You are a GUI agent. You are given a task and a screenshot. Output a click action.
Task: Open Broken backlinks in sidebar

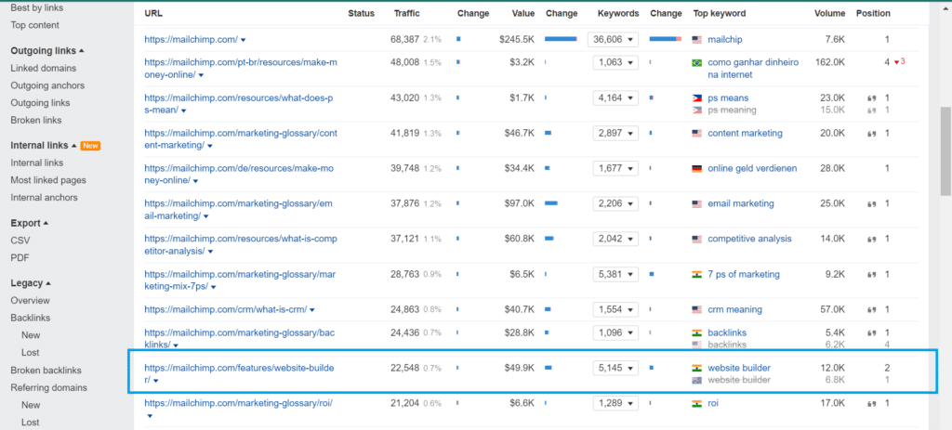(x=46, y=370)
